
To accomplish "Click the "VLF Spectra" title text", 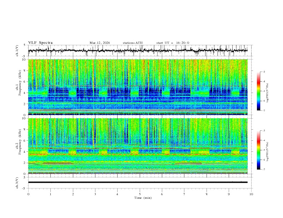I will click(40, 43).
